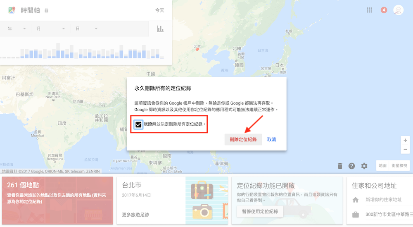Click the 刪除定位紀錄 confirm button

(x=243, y=139)
